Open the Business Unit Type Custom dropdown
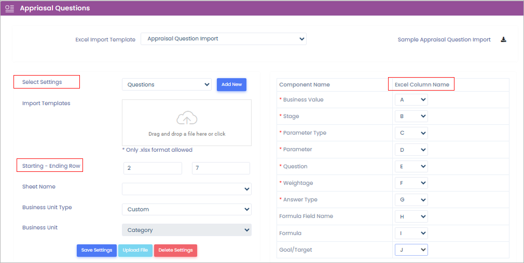Screen dimensions: 524x263 pyautogui.click(x=186, y=209)
